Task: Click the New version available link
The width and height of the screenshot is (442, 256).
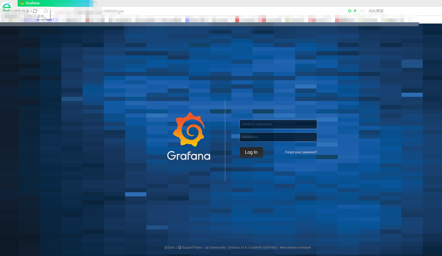Action: click(296, 248)
